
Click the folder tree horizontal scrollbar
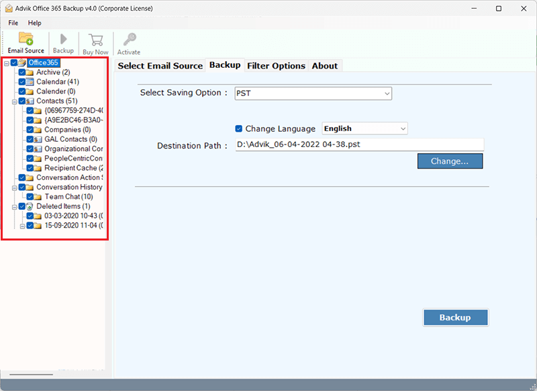(32, 375)
